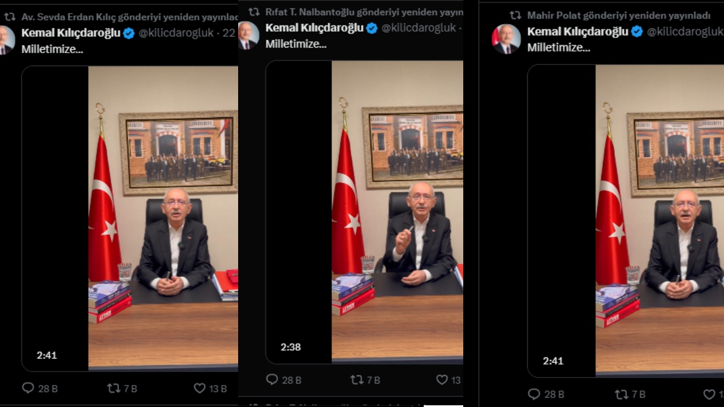Image resolution: width=724 pixels, height=407 pixels.
Task: Click Mahir Polat repost header link
Action: point(618,15)
